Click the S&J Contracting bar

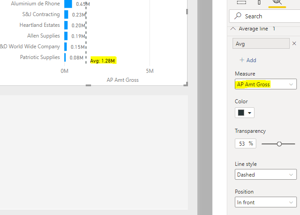point(66,15)
